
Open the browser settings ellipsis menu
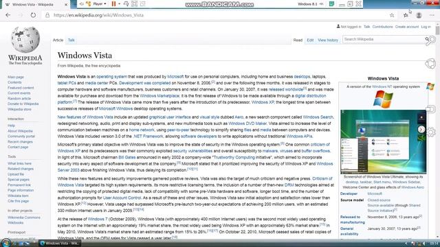(432, 15)
